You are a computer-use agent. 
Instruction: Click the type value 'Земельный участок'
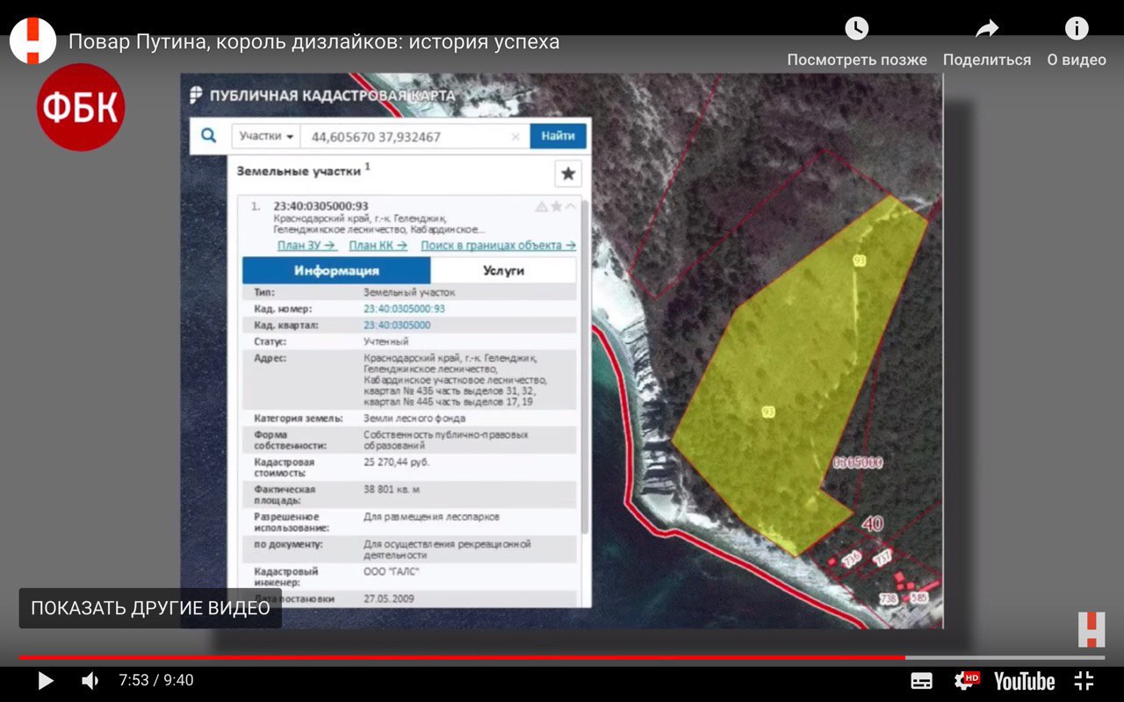tap(409, 292)
